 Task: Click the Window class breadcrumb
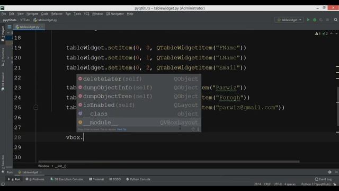43,166
